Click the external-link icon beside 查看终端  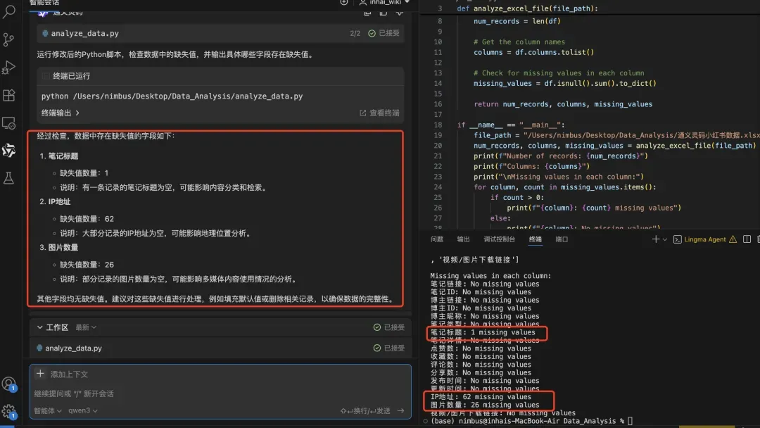362,113
